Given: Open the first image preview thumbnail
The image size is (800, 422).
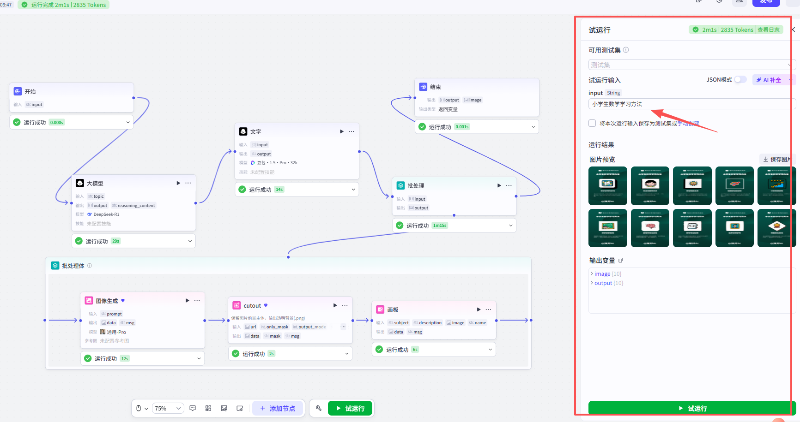Looking at the screenshot, I should pos(608,186).
